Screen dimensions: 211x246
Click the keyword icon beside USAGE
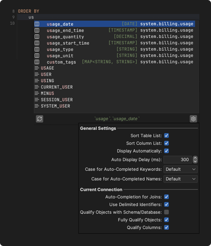(37, 68)
